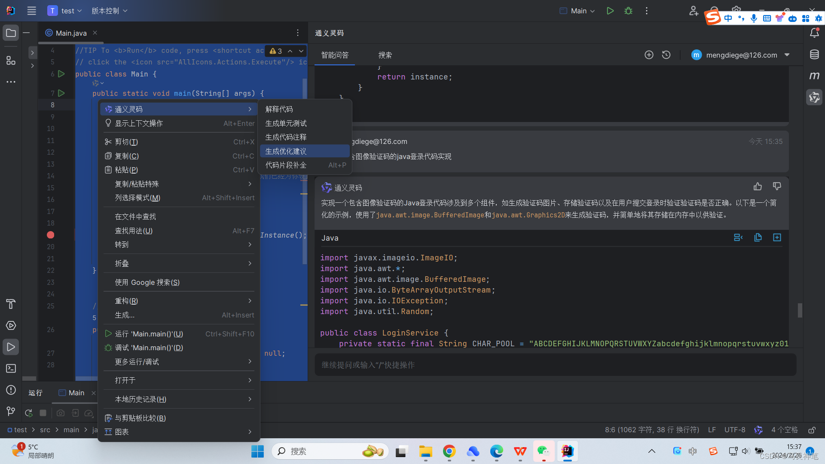Switch to the 搜索 tab
The height and width of the screenshot is (464, 825).
385,55
